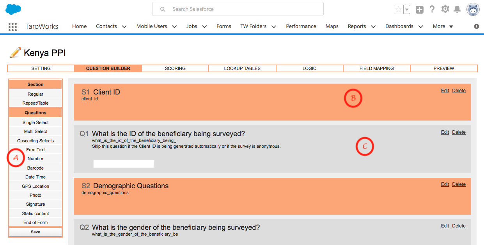Open the Mobile Users nav tab
The image size is (484, 245).
coord(152,26)
